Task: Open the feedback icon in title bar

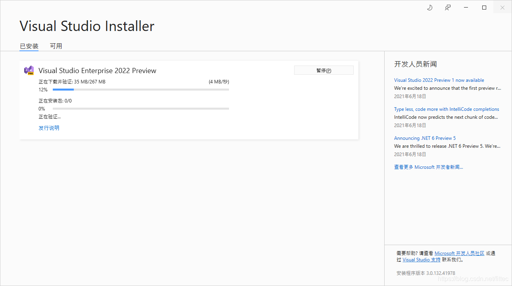Action: point(448,8)
